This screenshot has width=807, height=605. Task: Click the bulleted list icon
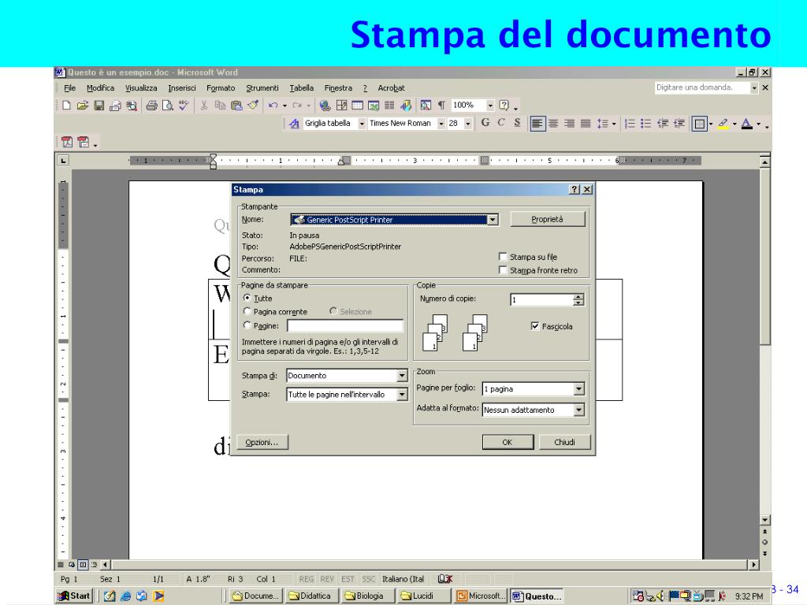[646, 124]
